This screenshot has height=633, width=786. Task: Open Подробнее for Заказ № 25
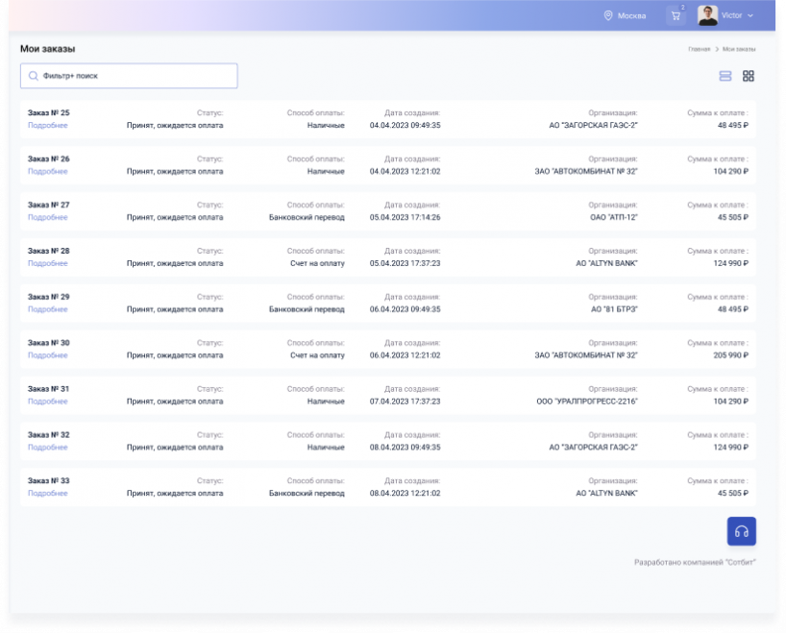(47, 125)
